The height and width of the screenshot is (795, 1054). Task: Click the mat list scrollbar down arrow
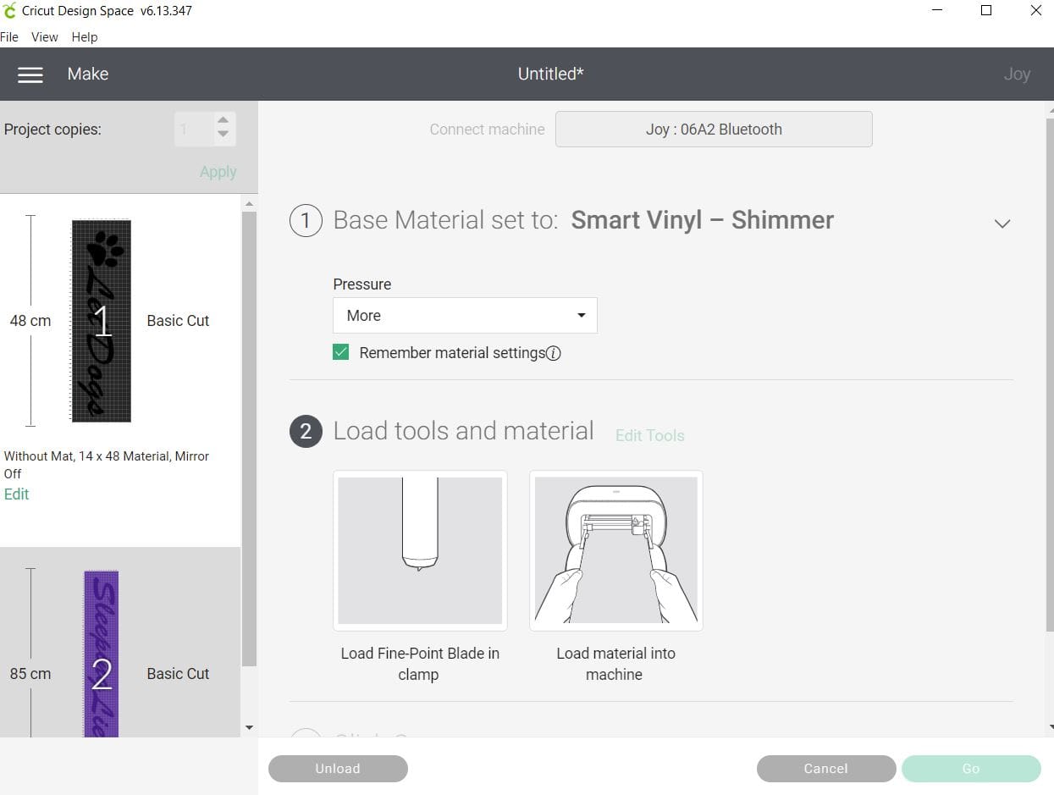(x=249, y=727)
